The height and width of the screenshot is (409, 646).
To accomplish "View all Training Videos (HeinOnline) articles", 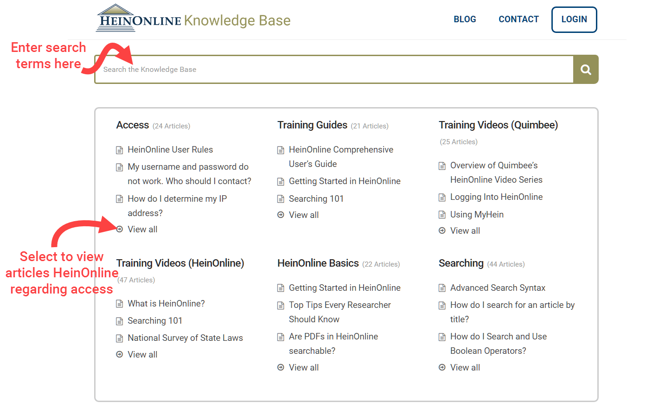I will tap(142, 354).
